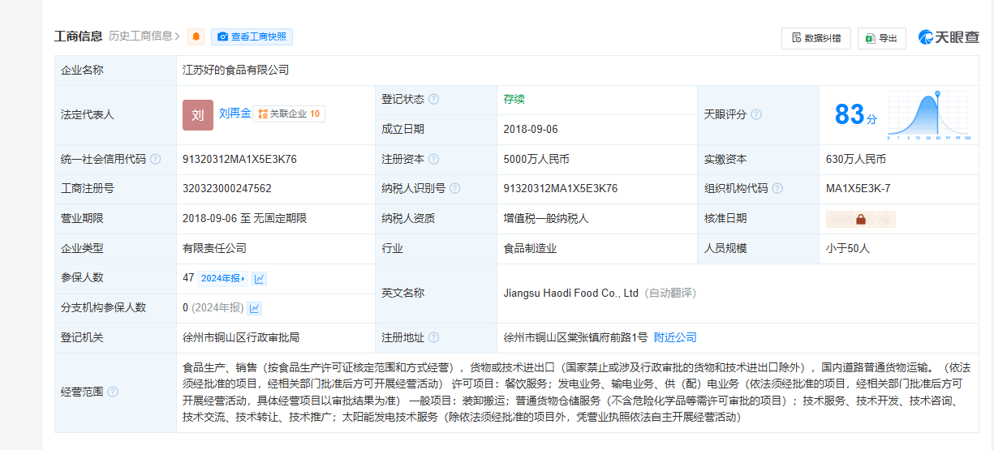Image resolution: width=994 pixels, height=450 pixels.
Task: Click help icon beside 登记状态
Action: coord(434,100)
